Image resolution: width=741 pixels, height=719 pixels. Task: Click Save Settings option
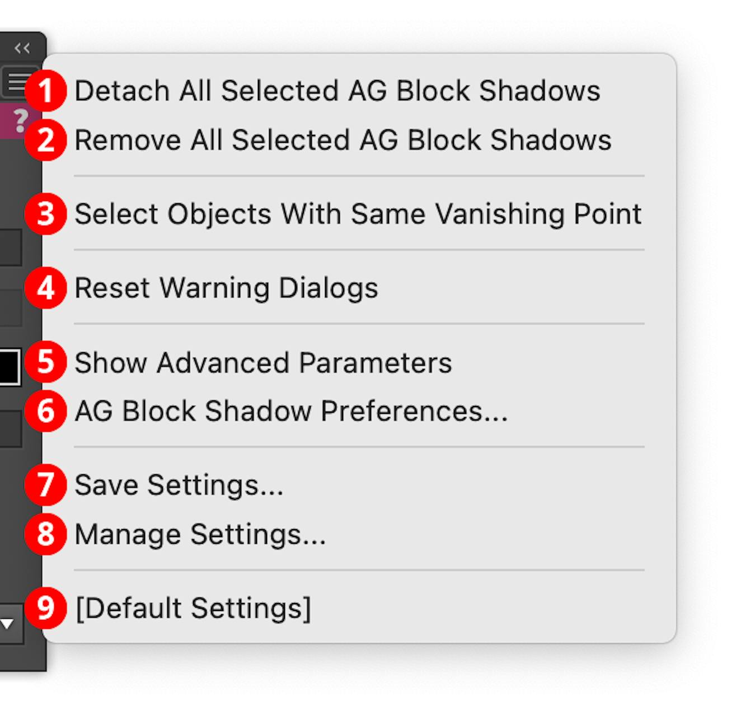179,485
